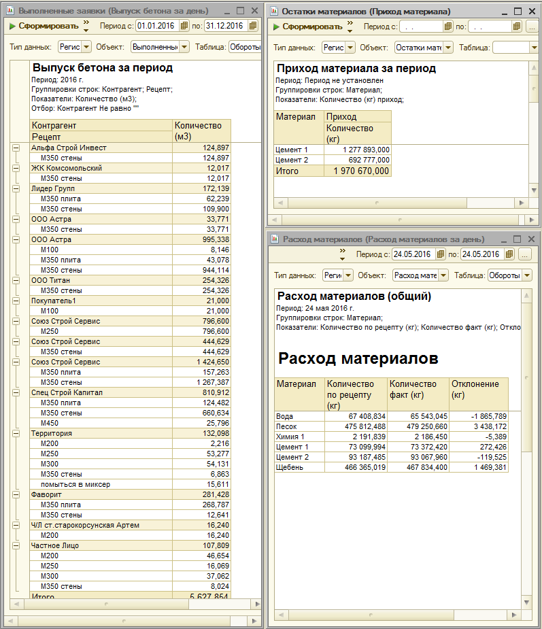Activate the Остатки материалов window title bar
The height and width of the screenshot is (629, 542).
coord(366,12)
